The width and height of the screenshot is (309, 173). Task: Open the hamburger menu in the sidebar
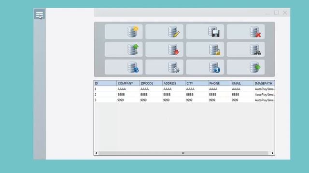40,14
